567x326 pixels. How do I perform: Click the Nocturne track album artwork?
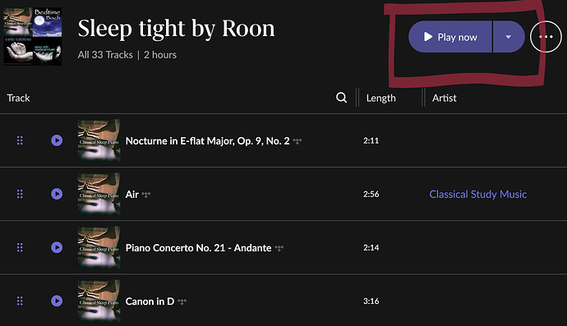tap(99, 140)
